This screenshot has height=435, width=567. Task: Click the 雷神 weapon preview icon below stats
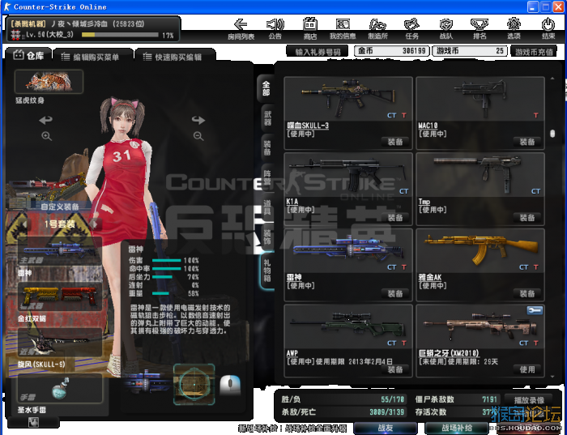pyautogui.click(x=147, y=382)
